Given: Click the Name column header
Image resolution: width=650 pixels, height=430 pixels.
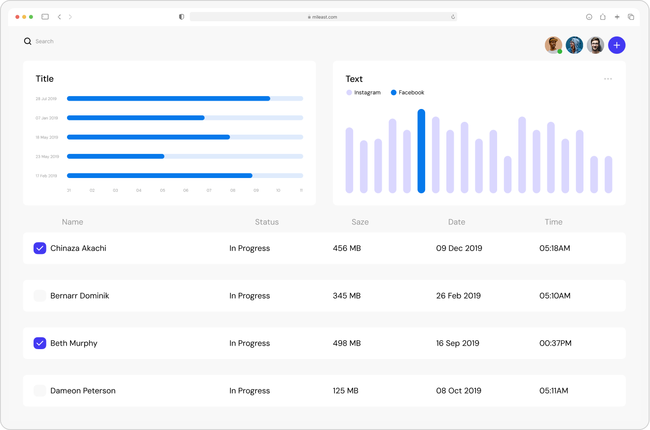Looking at the screenshot, I should (72, 222).
